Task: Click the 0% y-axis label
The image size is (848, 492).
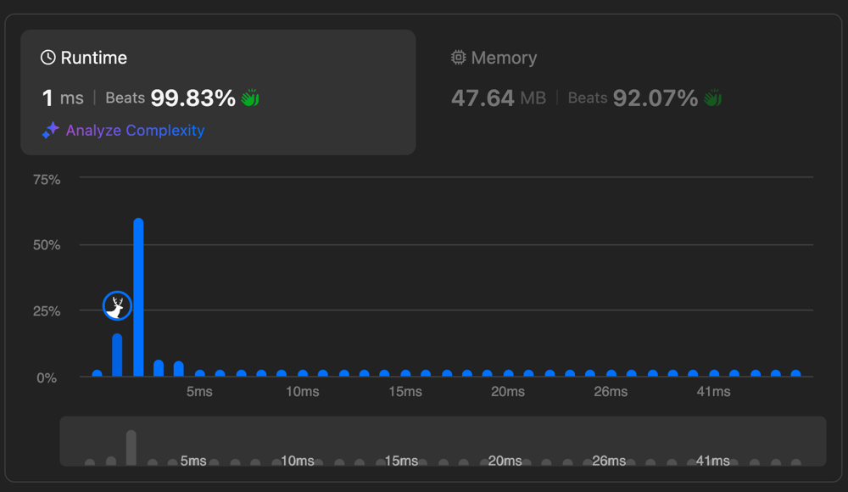Action: click(47, 377)
